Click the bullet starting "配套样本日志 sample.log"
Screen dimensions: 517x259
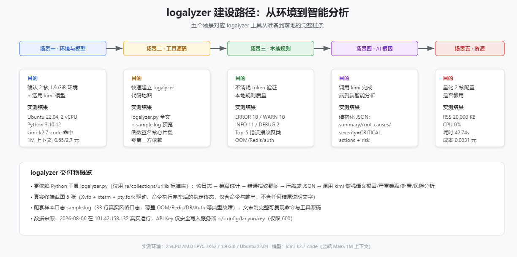point(176,208)
